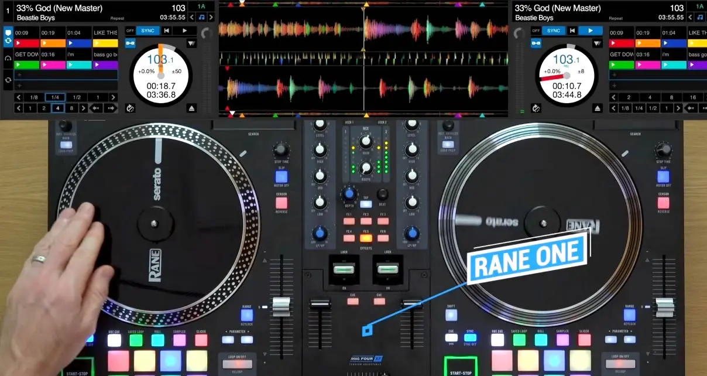The image size is (707, 376).
Task: Open headphones tab icon on left deck sidebar
Action: point(8,59)
